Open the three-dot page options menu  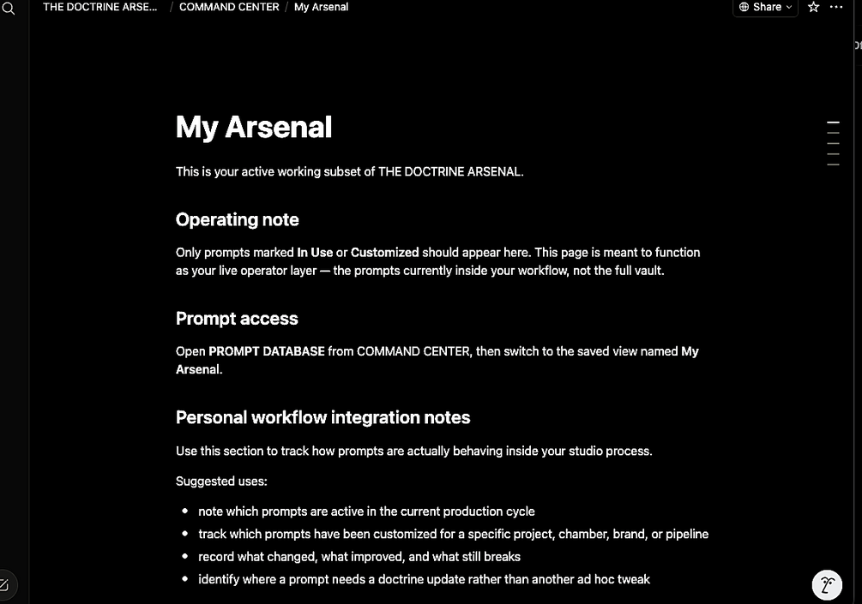[x=836, y=7]
